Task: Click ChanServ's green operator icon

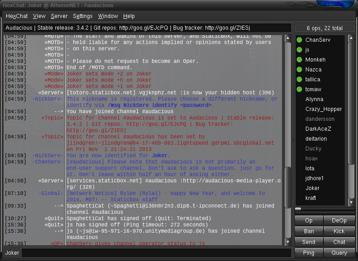Action: tap(300, 40)
